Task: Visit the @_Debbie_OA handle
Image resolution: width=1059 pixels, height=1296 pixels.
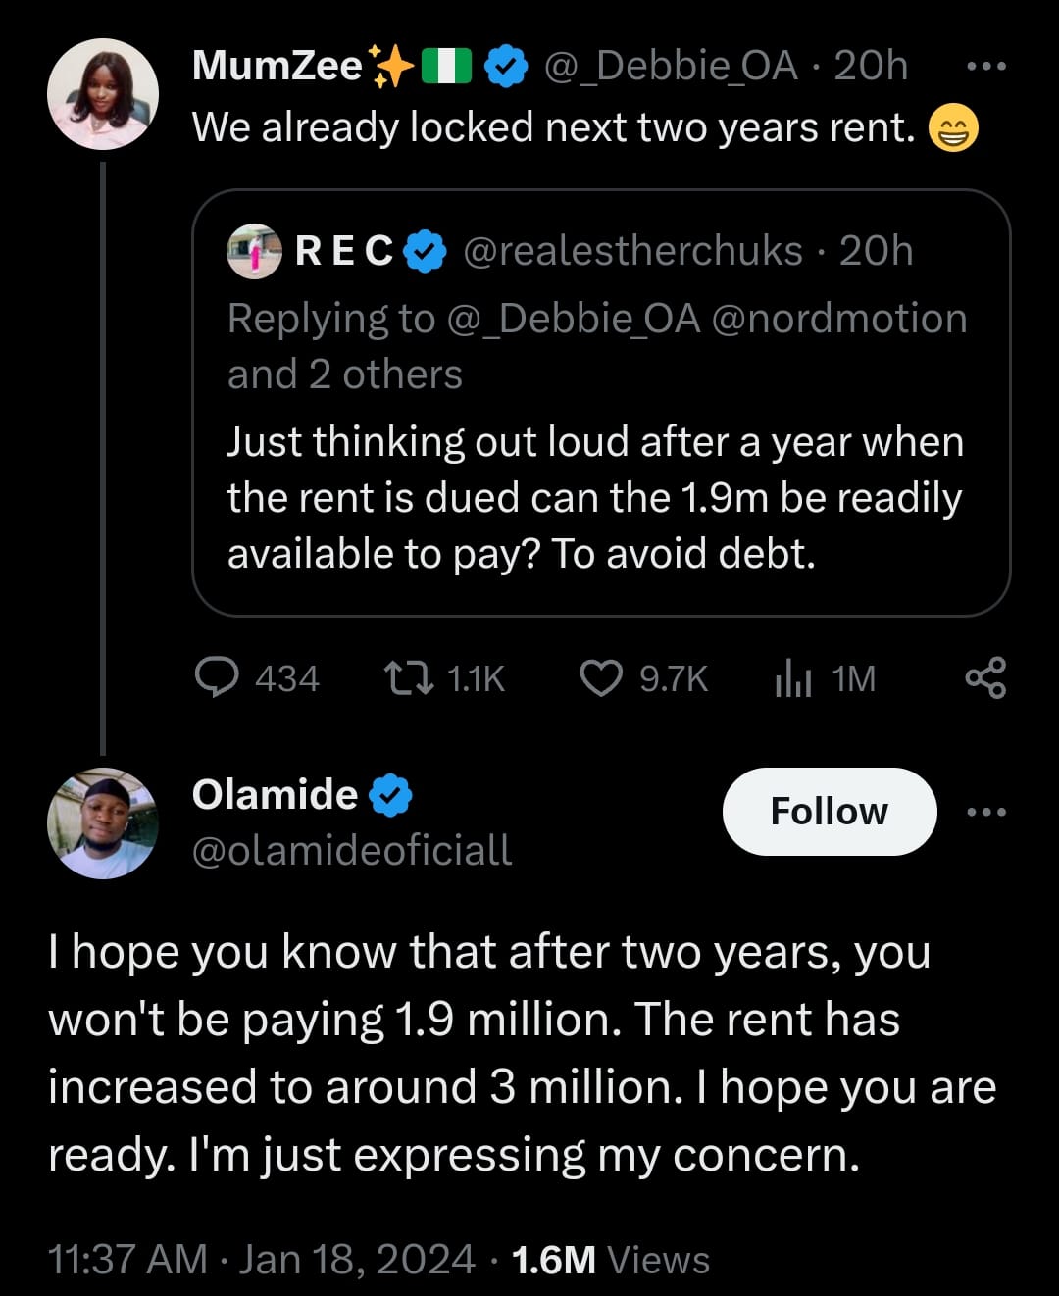Action: (x=670, y=67)
